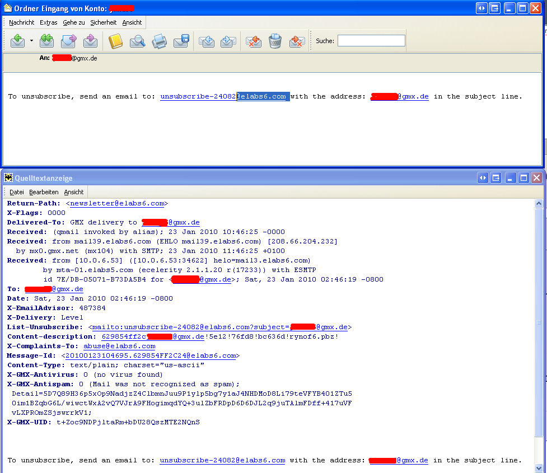547x473 pixels.
Task: Click the trash bin delete icon
Action: pos(275,41)
